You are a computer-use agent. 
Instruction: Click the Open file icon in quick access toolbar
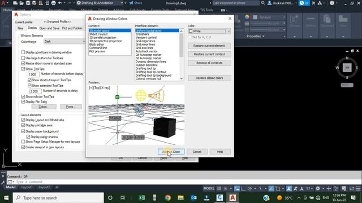pyautogui.click(x=21, y=3)
